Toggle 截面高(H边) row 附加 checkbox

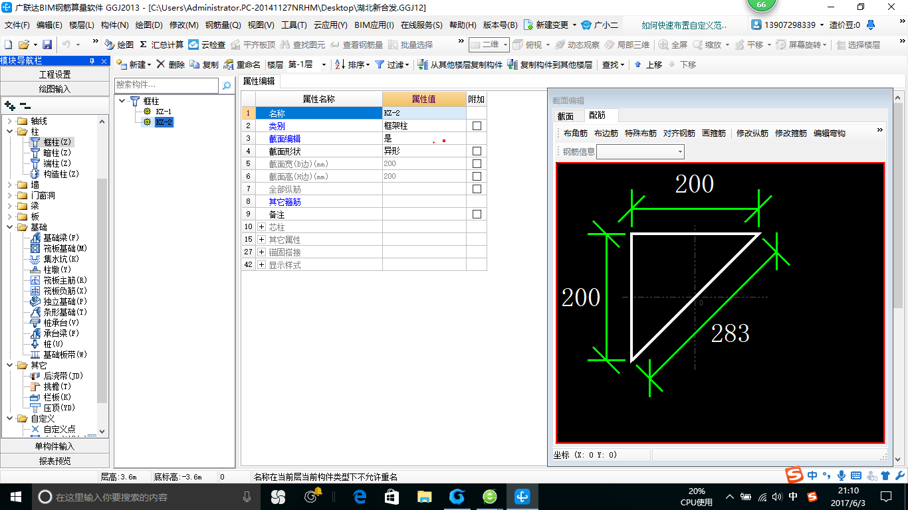pyautogui.click(x=477, y=176)
